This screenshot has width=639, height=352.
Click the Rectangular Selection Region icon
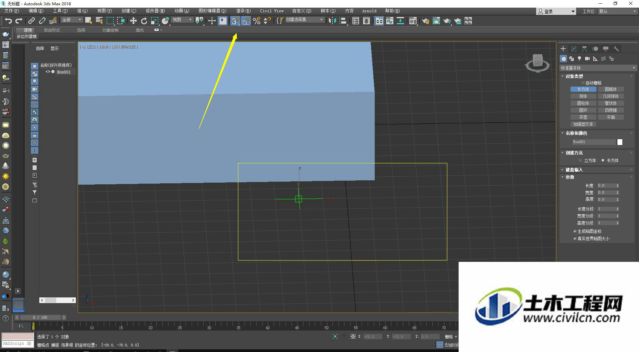click(x=110, y=21)
